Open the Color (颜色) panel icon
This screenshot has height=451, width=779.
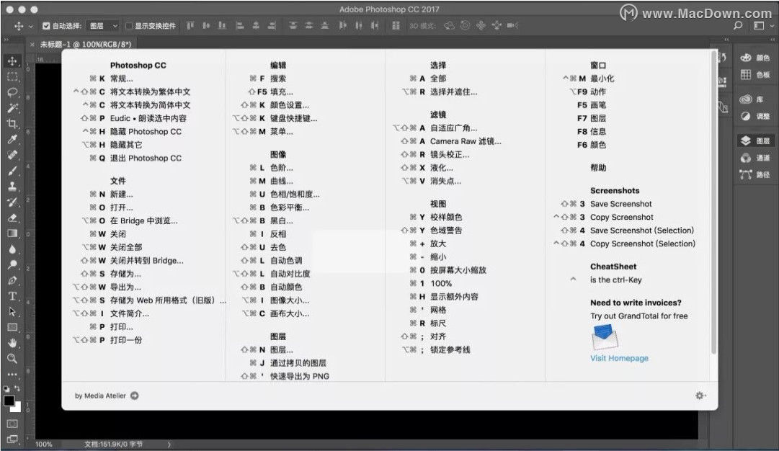pos(746,58)
